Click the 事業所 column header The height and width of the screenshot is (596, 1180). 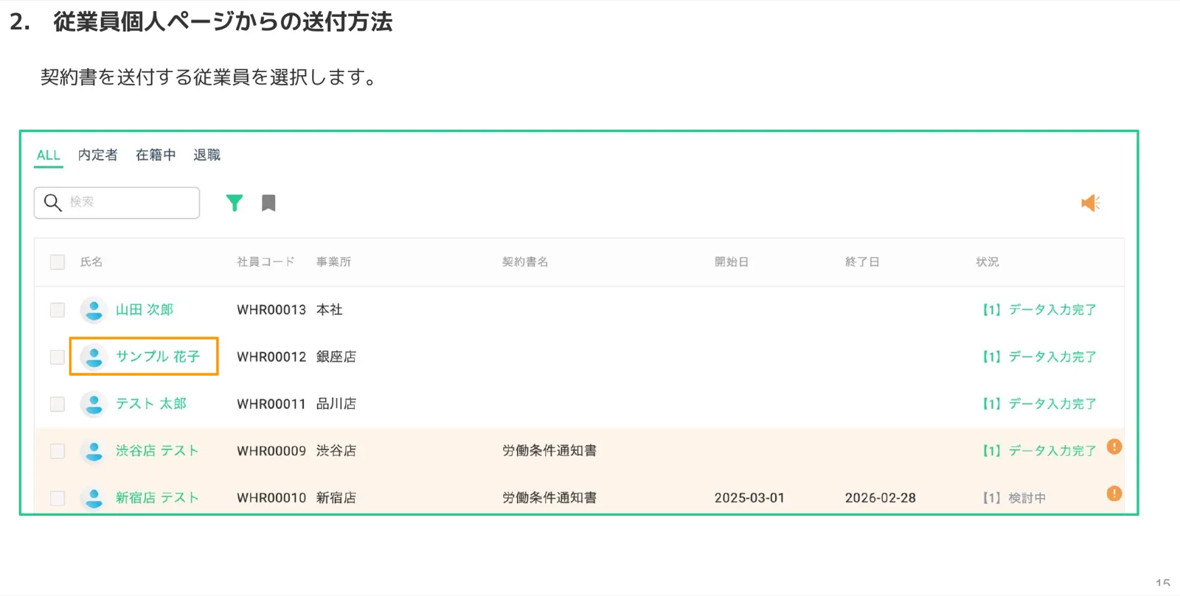click(333, 262)
